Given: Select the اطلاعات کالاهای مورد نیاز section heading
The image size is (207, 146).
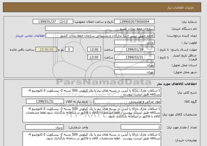Looking at the screenshot, I should click(x=177, y=84).
